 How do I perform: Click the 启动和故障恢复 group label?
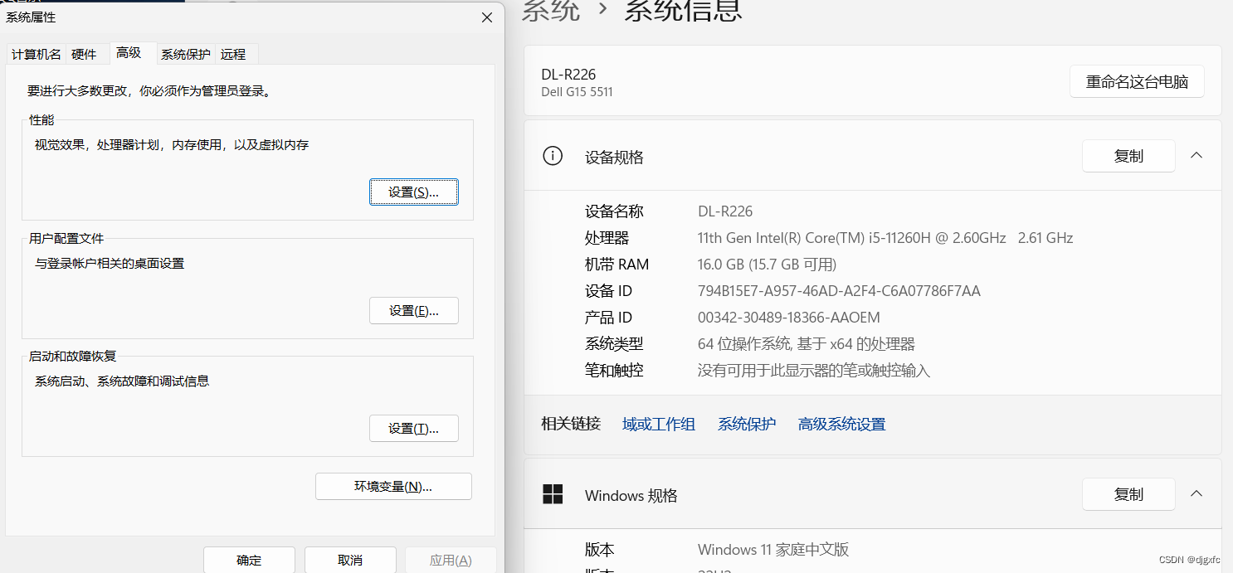73,356
